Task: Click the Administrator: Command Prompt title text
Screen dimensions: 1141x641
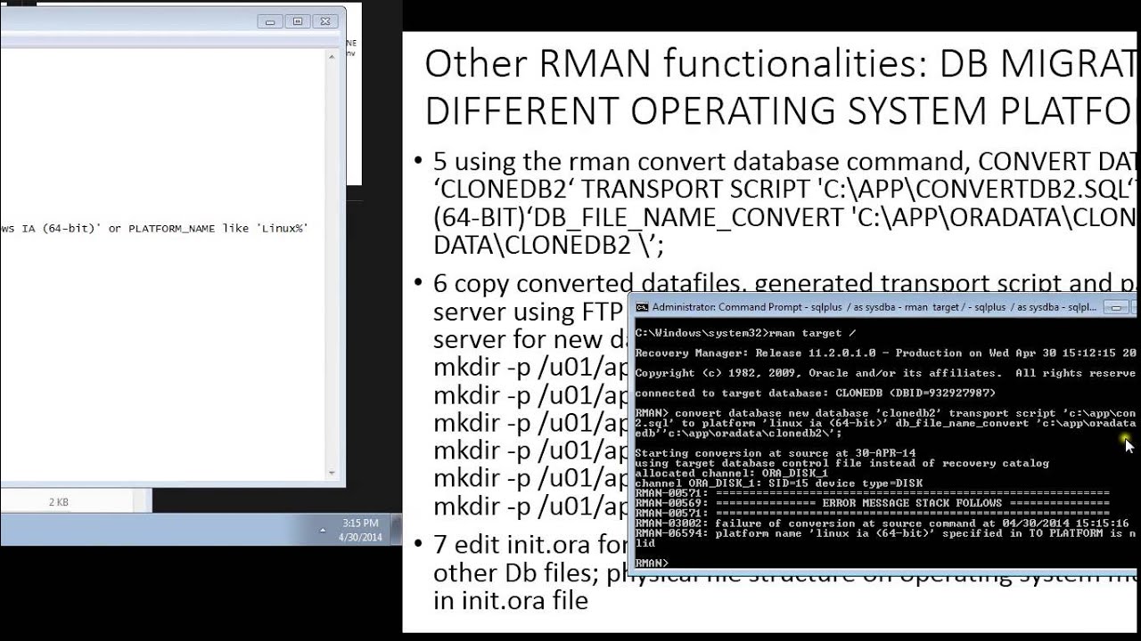Action: pos(874,307)
